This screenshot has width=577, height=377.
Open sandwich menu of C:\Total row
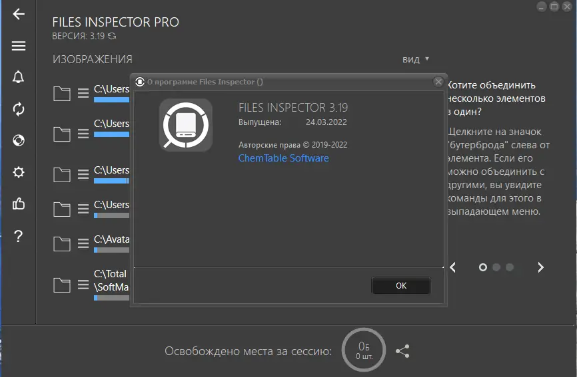click(x=83, y=285)
